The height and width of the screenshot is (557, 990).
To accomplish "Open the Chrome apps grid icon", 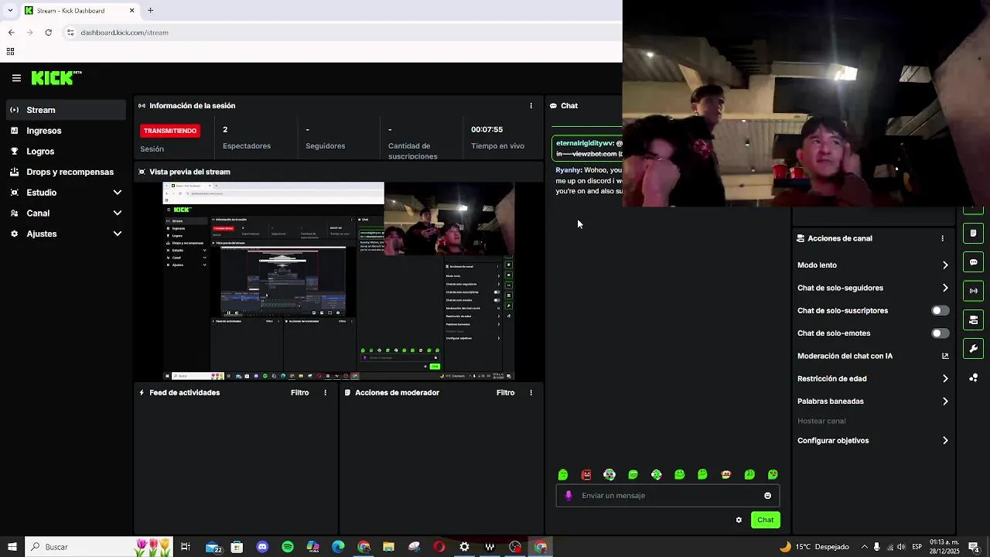I will [10, 52].
